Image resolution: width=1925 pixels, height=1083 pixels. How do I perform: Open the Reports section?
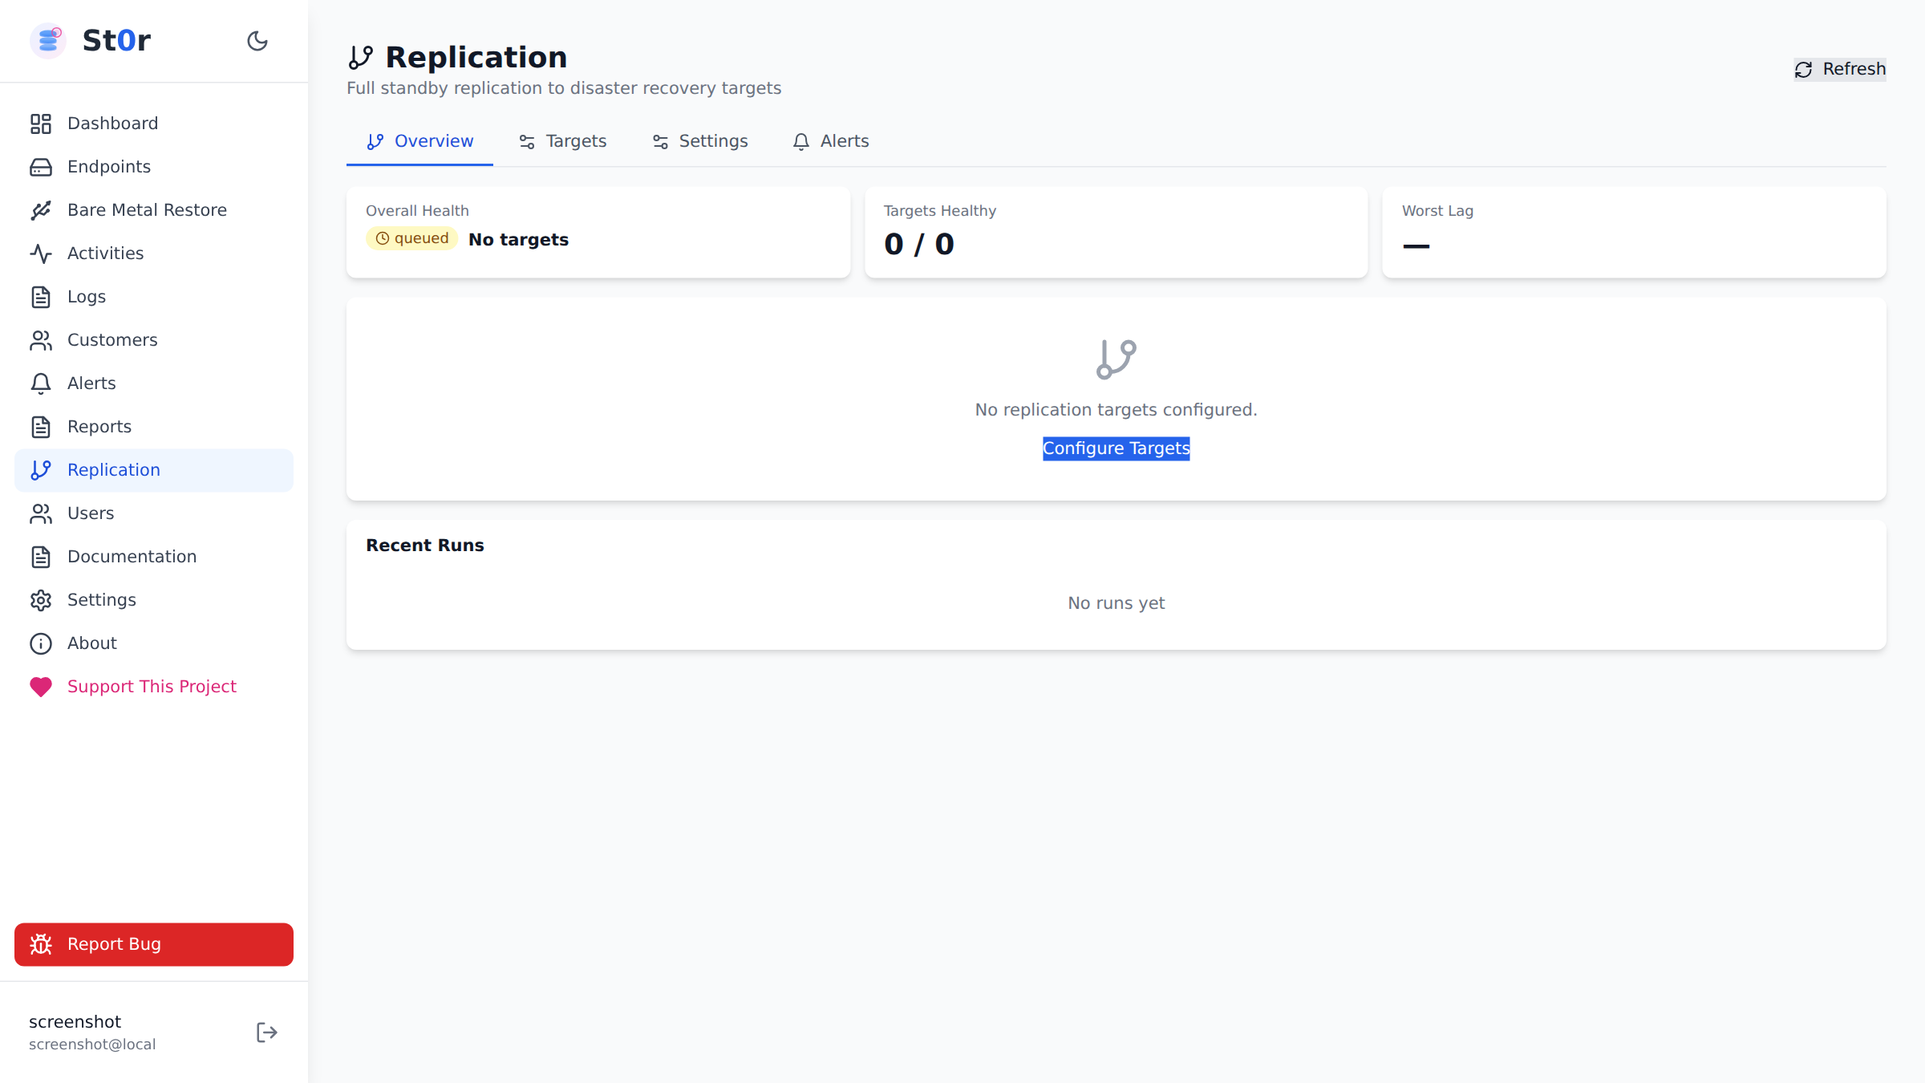[100, 427]
